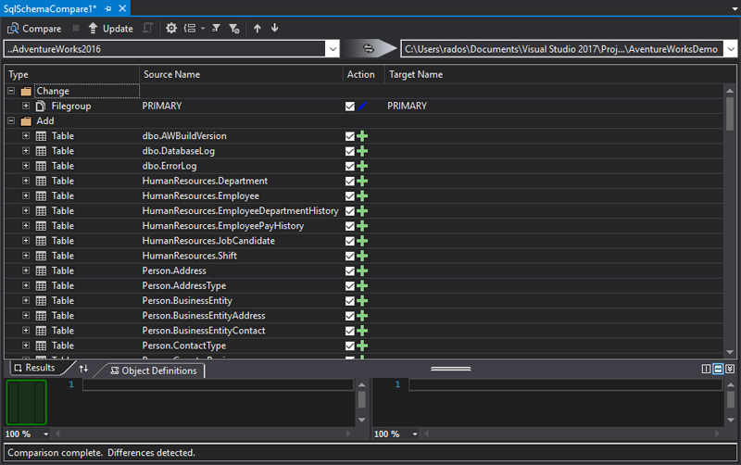Open target project path dropdown
Viewport: 741px width, 465px height.
731,49
